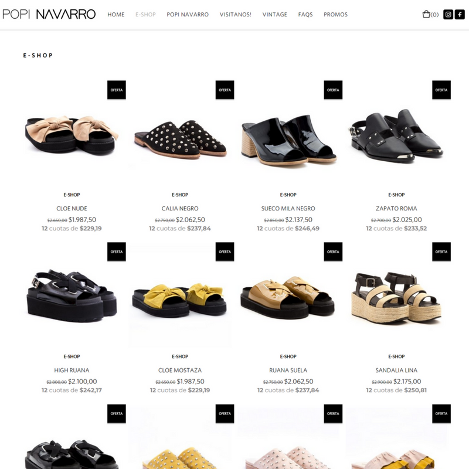The width and height of the screenshot is (469, 469).
Task: Open the SUECO MILA NEGRO product link
Action: click(x=288, y=209)
